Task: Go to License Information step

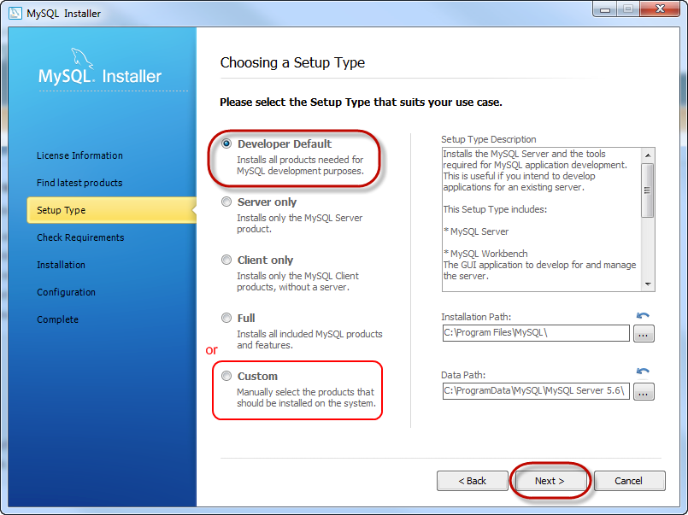Action: click(x=79, y=155)
